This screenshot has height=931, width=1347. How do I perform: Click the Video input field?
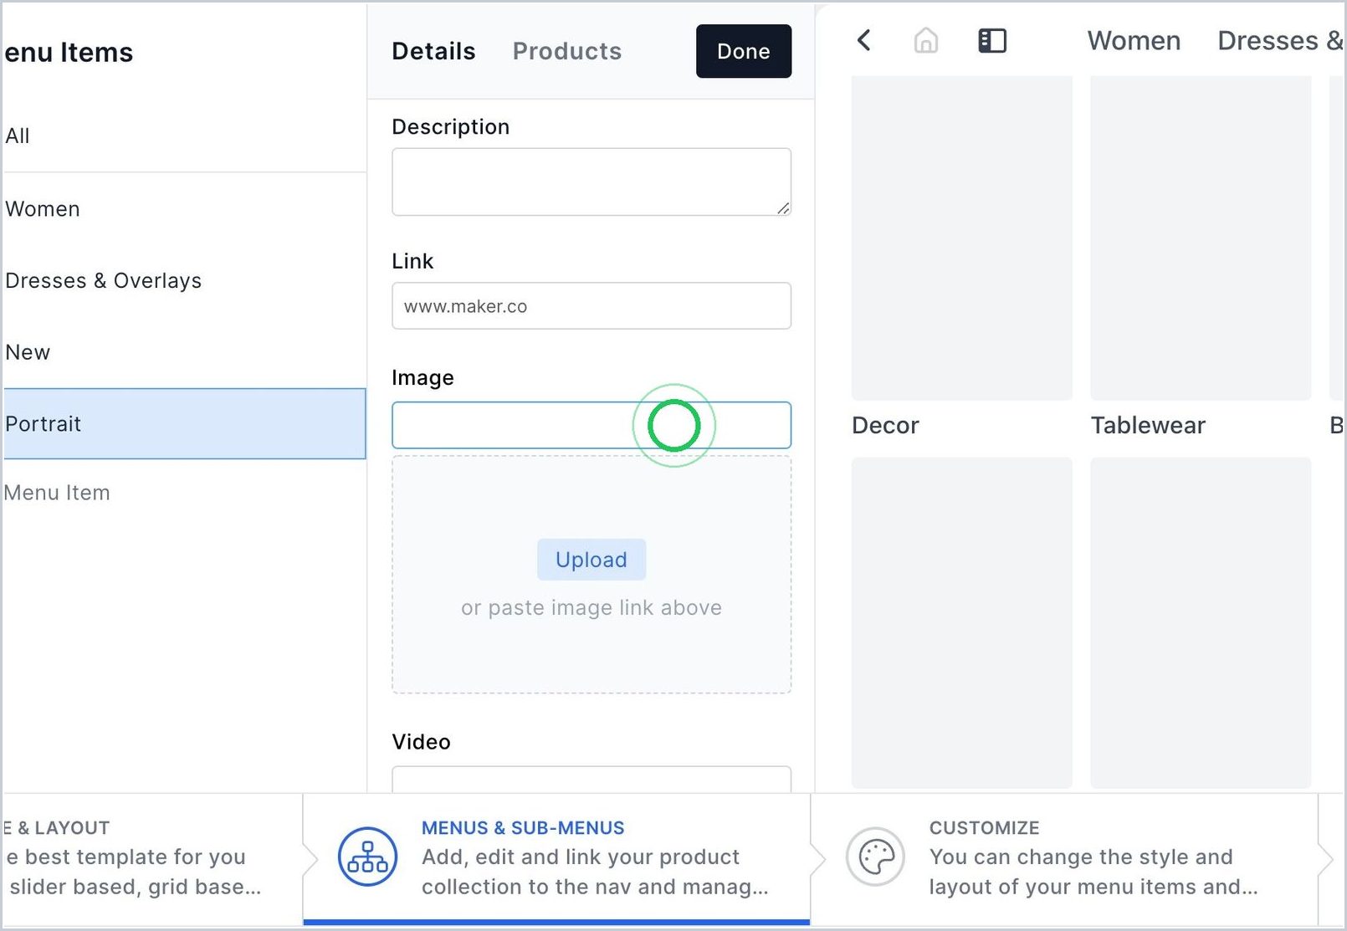click(x=592, y=779)
